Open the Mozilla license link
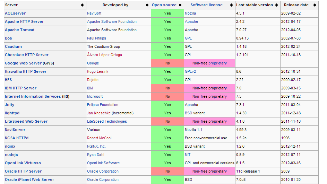 [x=190, y=13]
